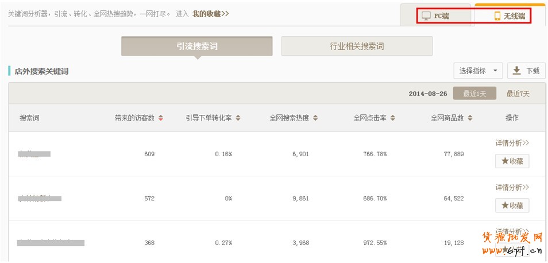Click 收藏 button in the first row
The image size is (548, 263).
coord(512,161)
